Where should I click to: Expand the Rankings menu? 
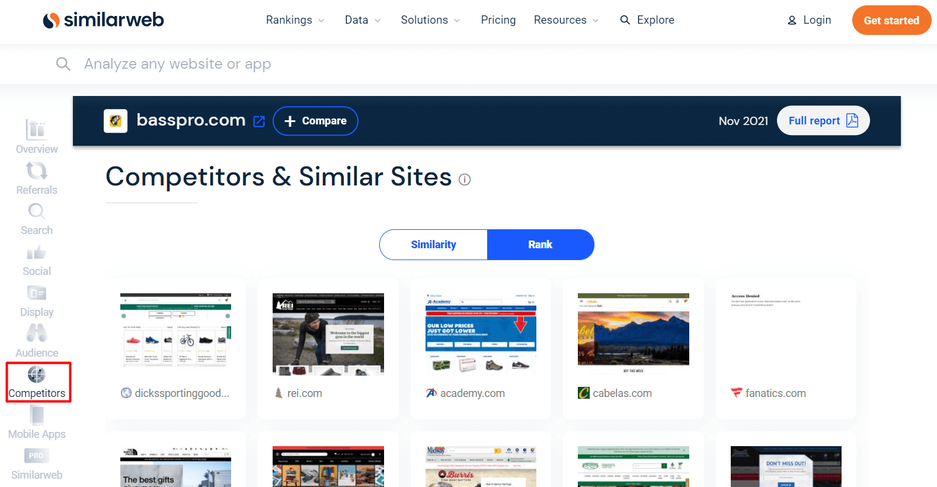coord(295,20)
